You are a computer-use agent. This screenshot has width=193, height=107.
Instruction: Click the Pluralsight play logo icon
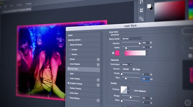click(x=188, y=103)
